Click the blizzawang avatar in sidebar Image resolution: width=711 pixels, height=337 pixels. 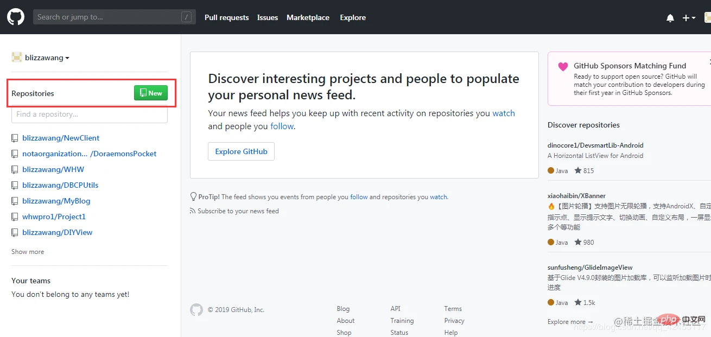(x=17, y=58)
